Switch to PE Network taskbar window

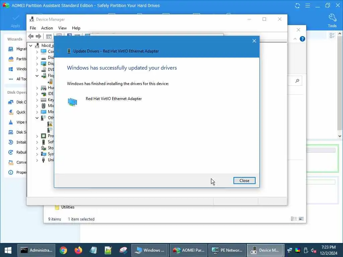point(227,250)
